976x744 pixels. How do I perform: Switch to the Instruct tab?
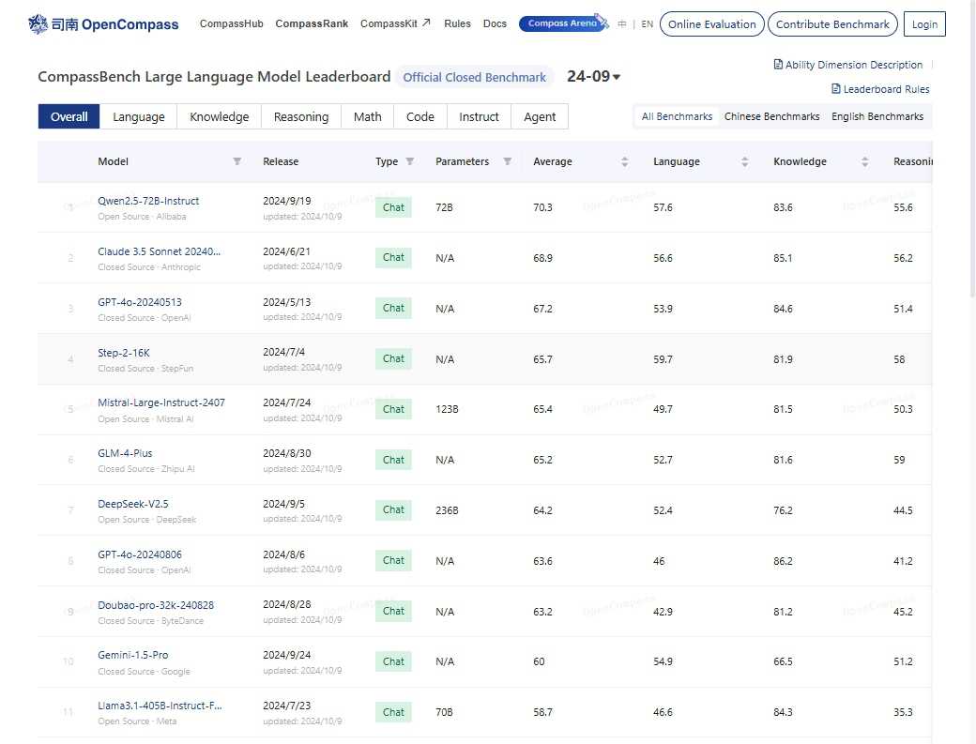[479, 116]
